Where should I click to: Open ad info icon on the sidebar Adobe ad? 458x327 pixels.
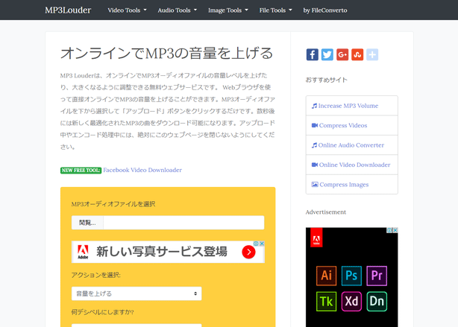tap(389, 230)
